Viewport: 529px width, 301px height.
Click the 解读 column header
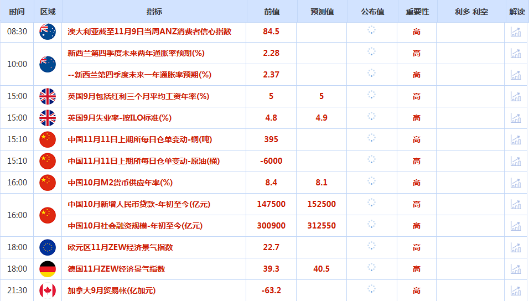(x=516, y=12)
